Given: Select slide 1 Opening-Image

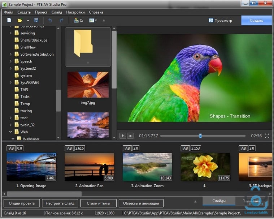Looking at the screenshot, I should [31, 167].
